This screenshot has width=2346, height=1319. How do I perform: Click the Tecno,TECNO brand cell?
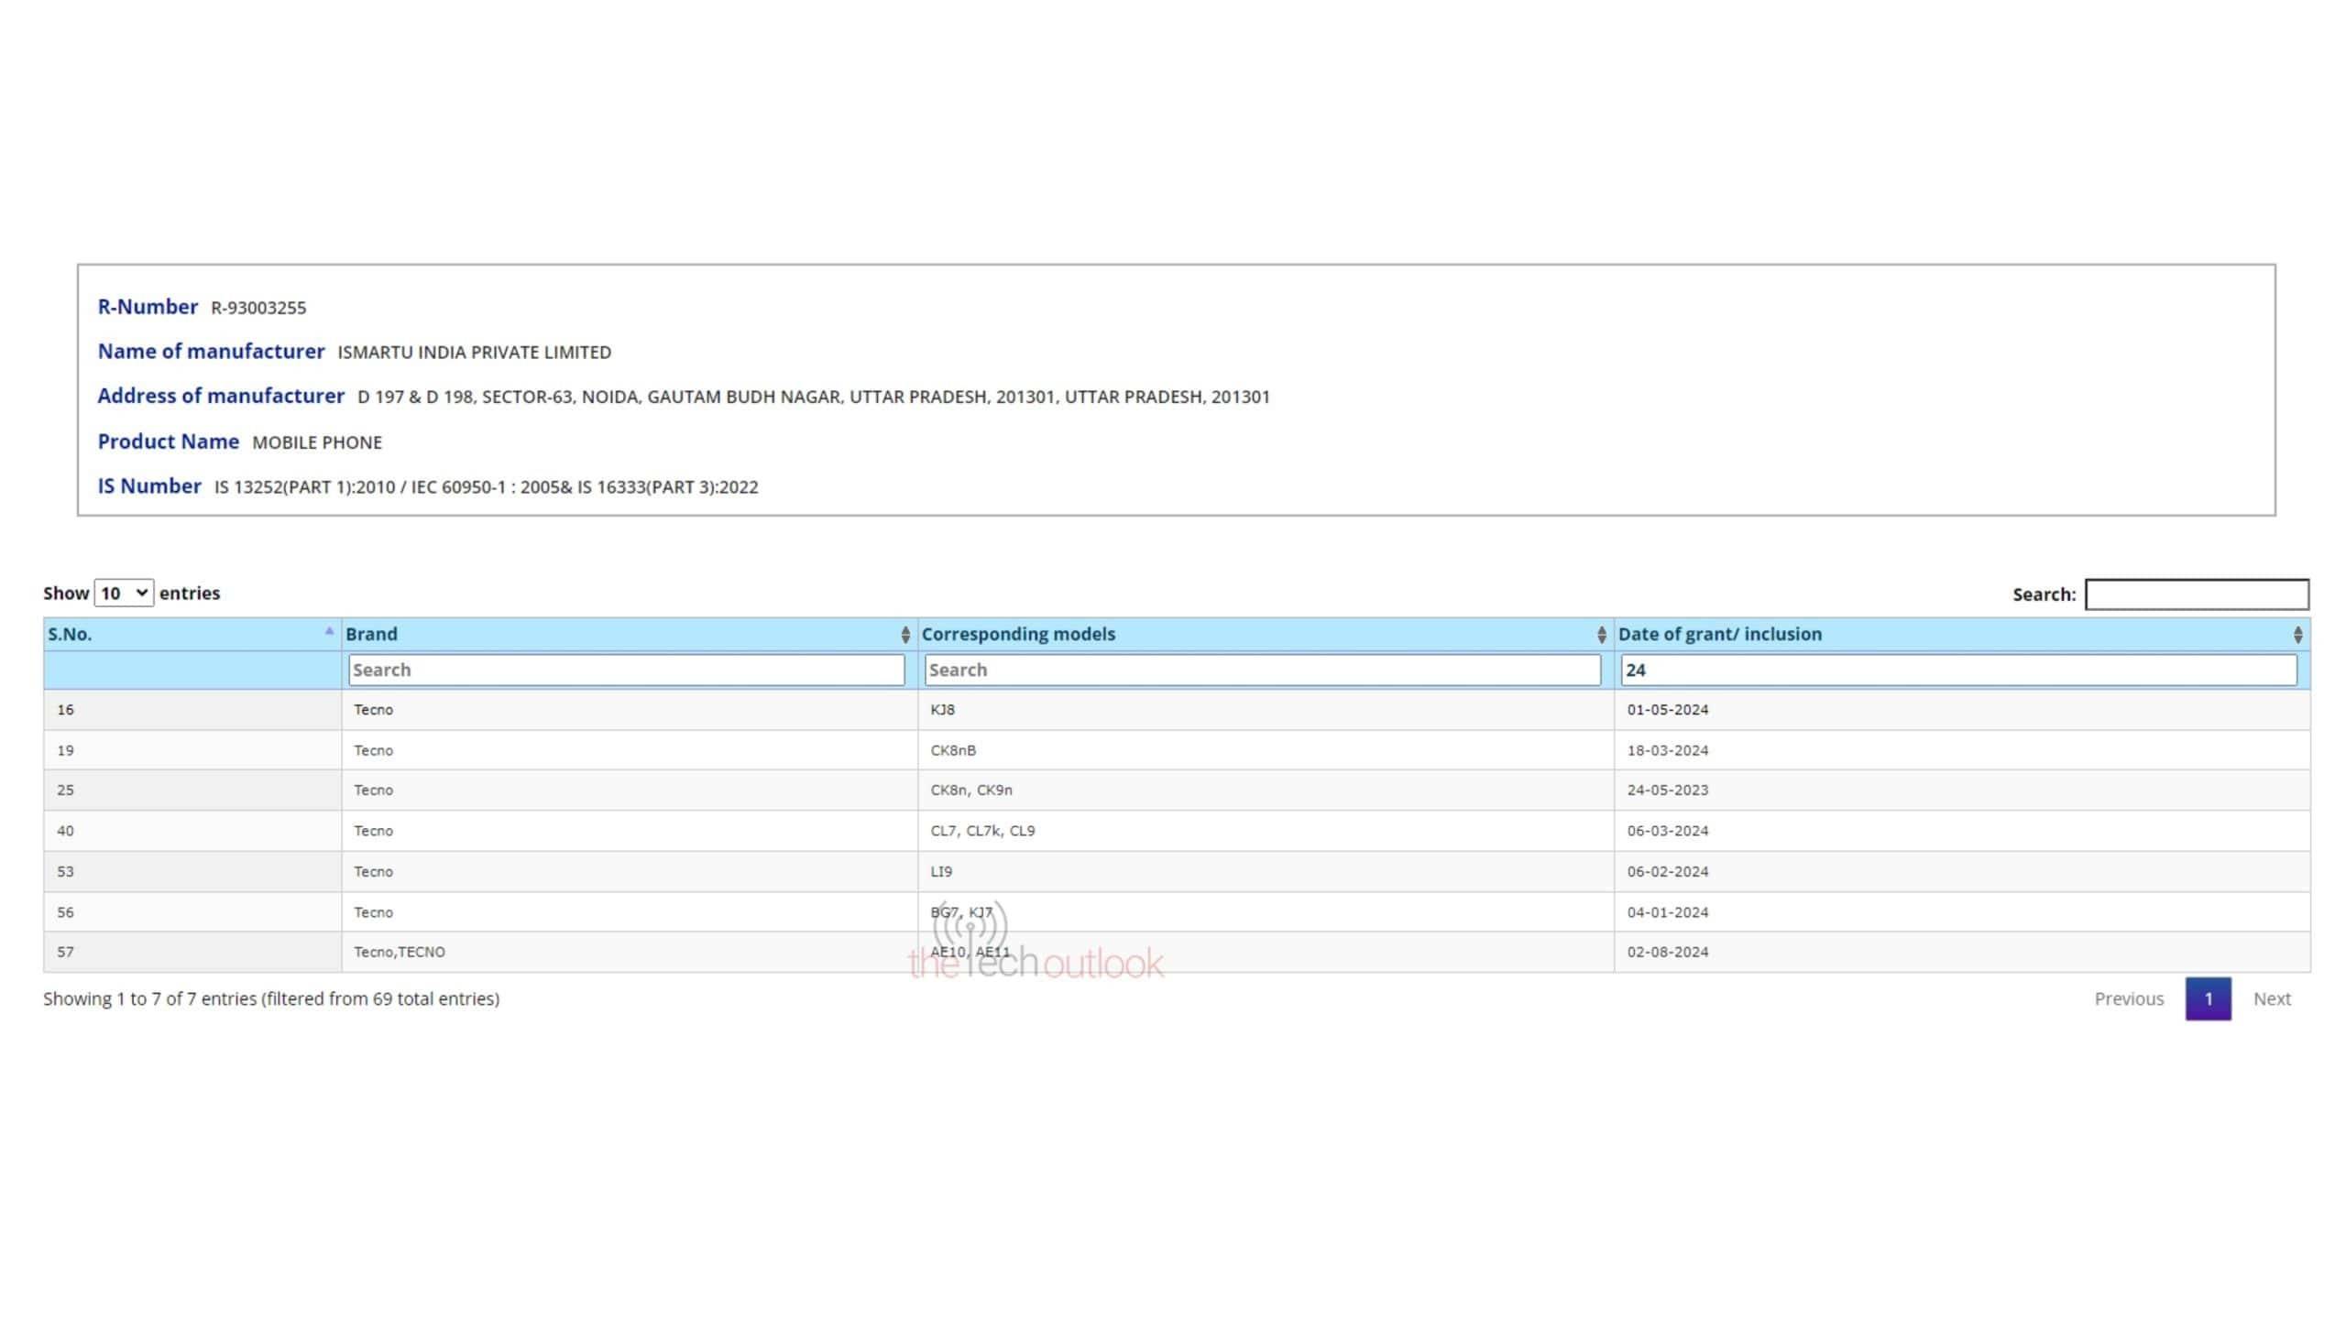400,952
